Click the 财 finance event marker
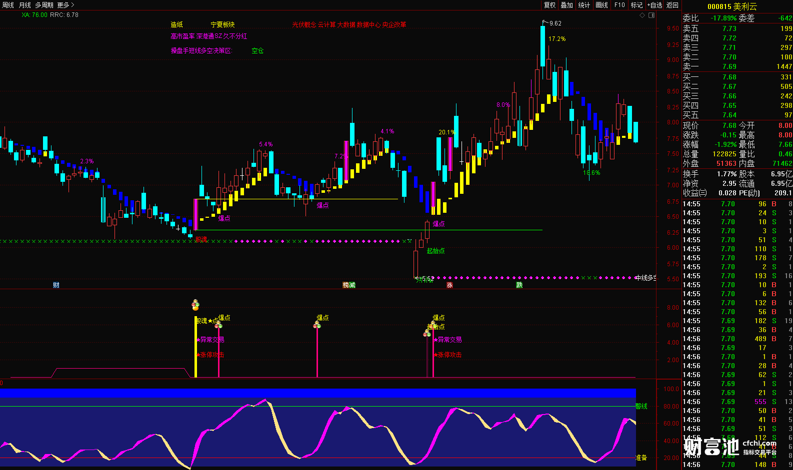The height and width of the screenshot is (470, 793). (x=56, y=285)
